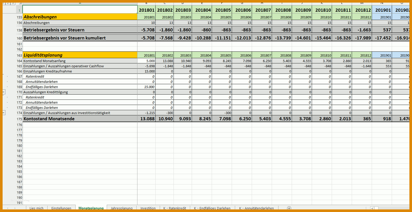This screenshot has height=212, width=412.
Task: Open the K - Annuitätendarlehen sheet tab
Action: [x=256, y=208]
